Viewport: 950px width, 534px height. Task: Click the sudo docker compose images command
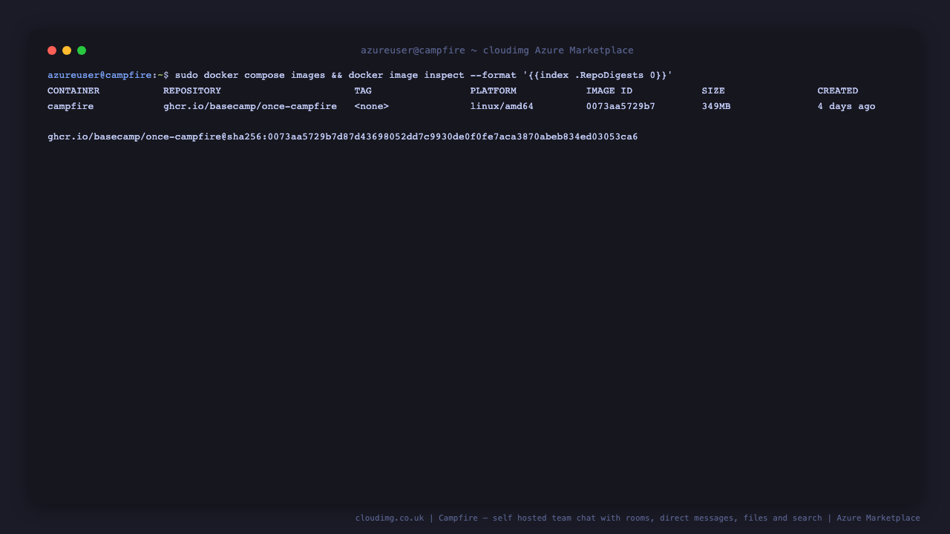click(424, 75)
